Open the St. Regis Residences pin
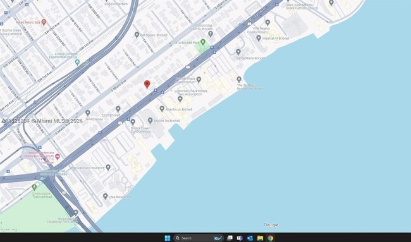Image resolution: width=411 pixels, height=242 pixels. [x=239, y=79]
